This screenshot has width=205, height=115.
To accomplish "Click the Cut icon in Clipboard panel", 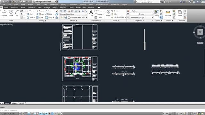I will click(185, 11).
